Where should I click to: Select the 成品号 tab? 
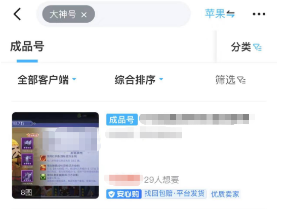coord(27,46)
